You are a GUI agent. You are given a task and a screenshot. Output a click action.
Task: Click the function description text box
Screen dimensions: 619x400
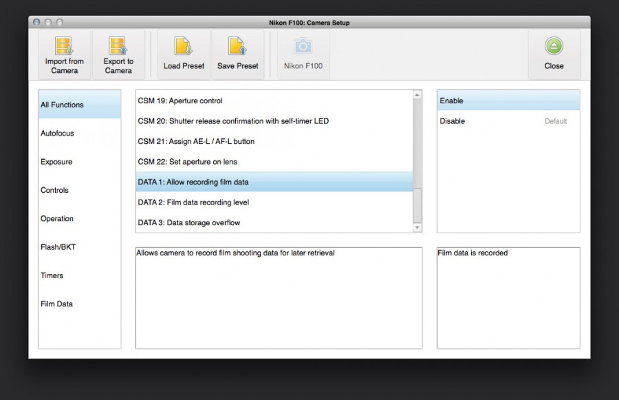coord(279,298)
